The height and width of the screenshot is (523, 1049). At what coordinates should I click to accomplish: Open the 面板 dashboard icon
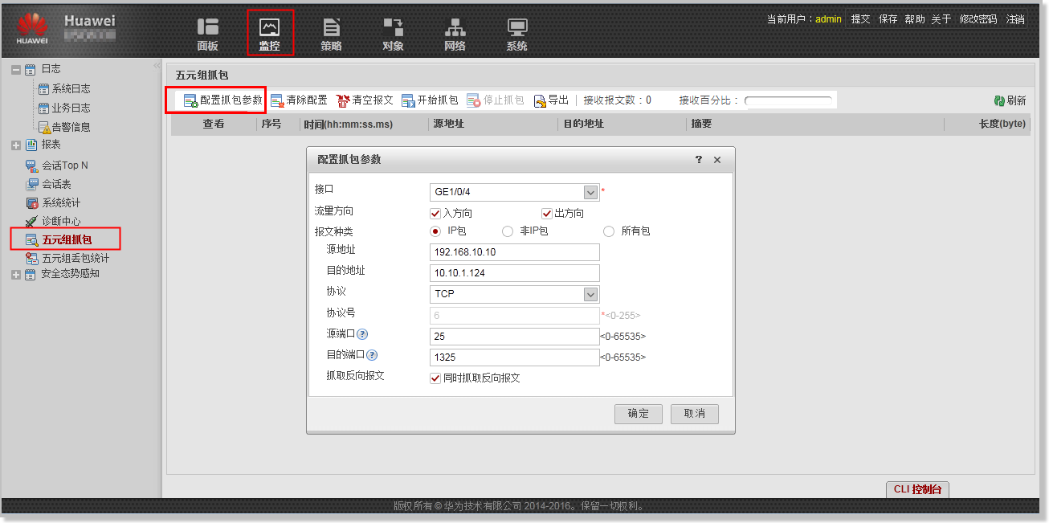pyautogui.click(x=207, y=28)
